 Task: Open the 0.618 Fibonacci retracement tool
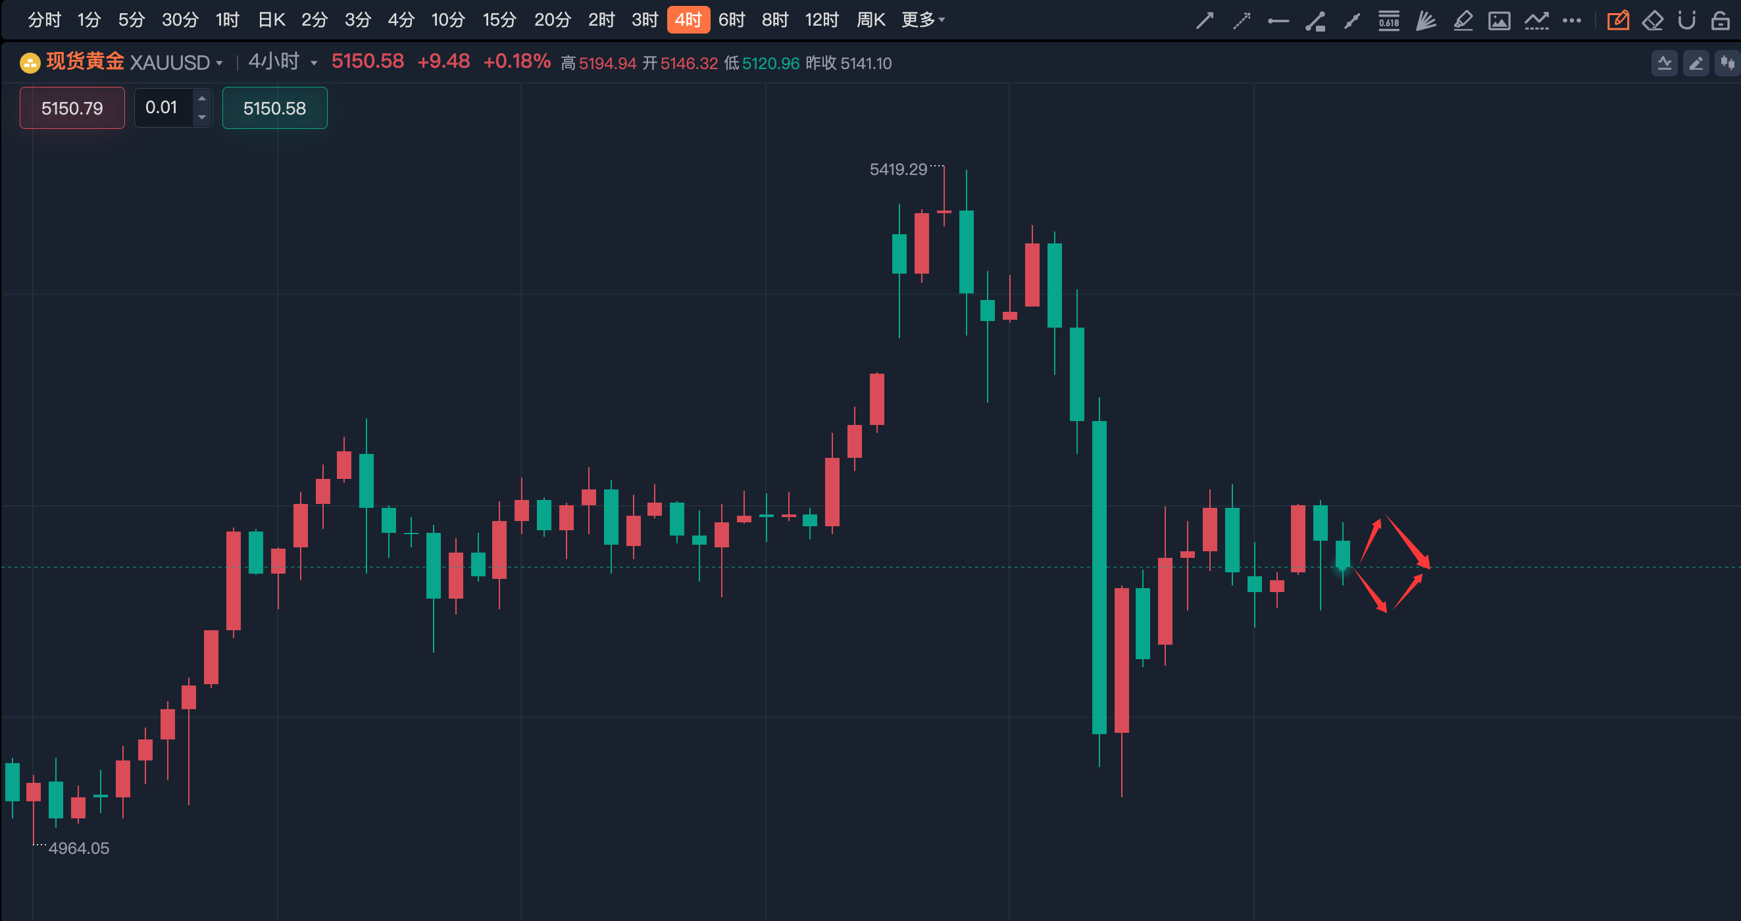coord(1389,21)
